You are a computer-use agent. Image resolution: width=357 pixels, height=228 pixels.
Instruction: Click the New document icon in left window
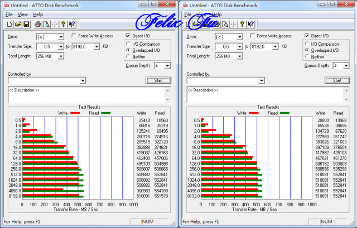[x=9, y=24]
